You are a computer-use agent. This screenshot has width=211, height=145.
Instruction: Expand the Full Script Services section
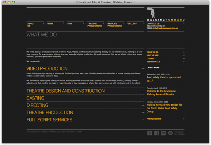pos(143,120)
